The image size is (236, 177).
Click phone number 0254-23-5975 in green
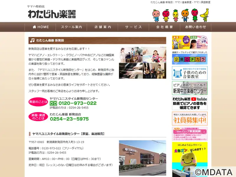69,119
